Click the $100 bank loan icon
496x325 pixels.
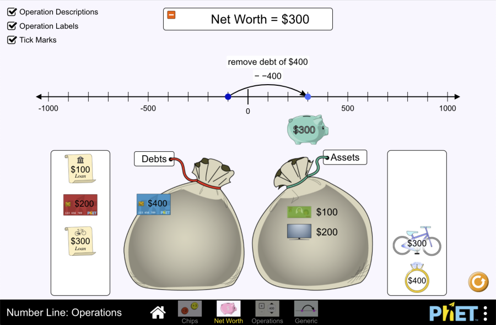80,167
